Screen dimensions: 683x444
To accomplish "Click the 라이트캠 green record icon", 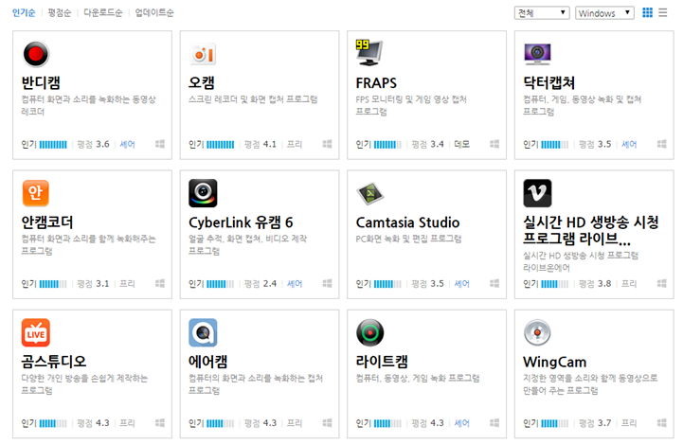I will pyautogui.click(x=369, y=332).
